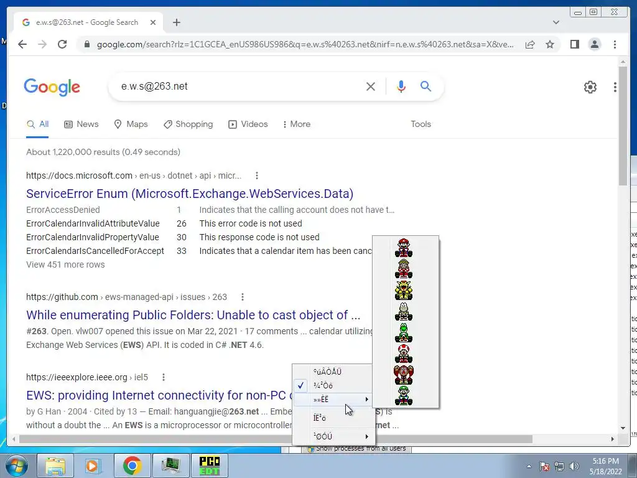Select the All results tab
Screen dimensions: 637x478
37,124
